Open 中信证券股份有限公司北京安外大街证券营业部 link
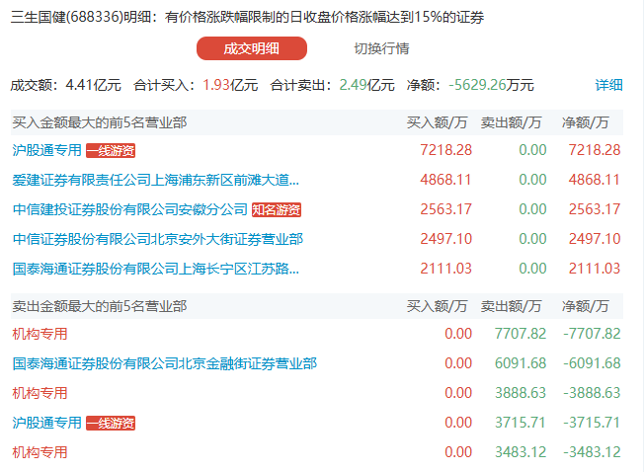This screenshot has width=644, height=472. 158,239
